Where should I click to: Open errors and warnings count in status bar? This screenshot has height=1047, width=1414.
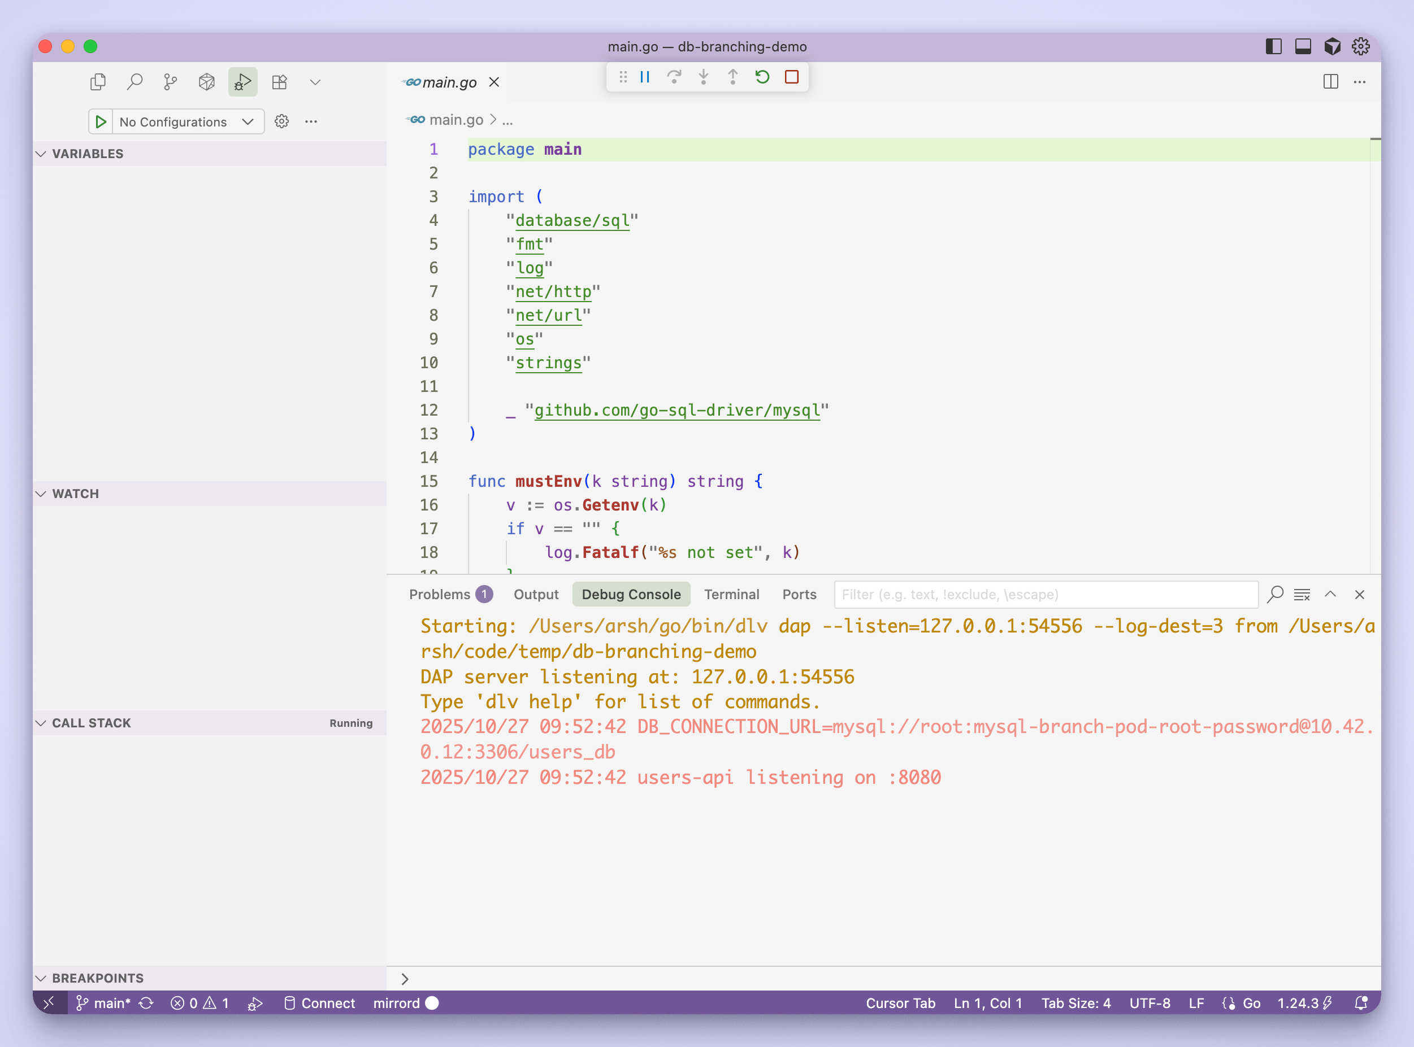coord(199,1004)
